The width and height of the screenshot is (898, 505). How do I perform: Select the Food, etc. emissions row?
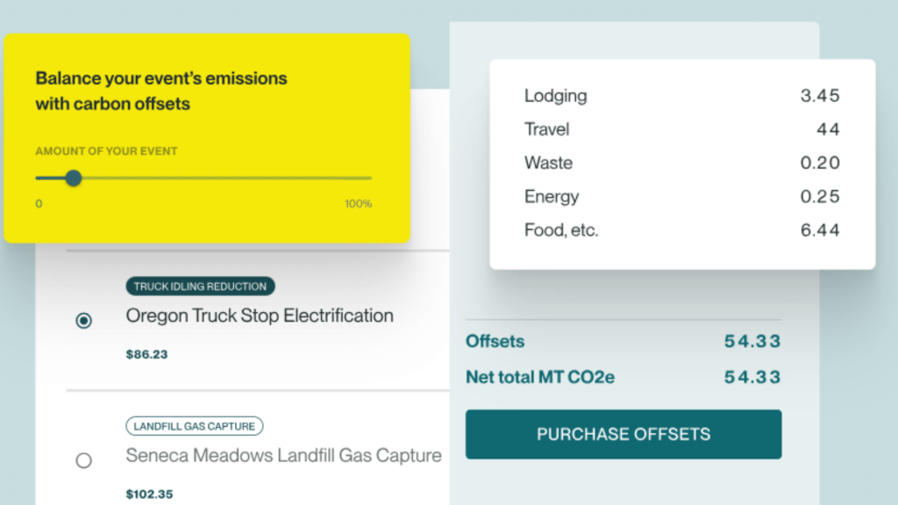(x=681, y=231)
